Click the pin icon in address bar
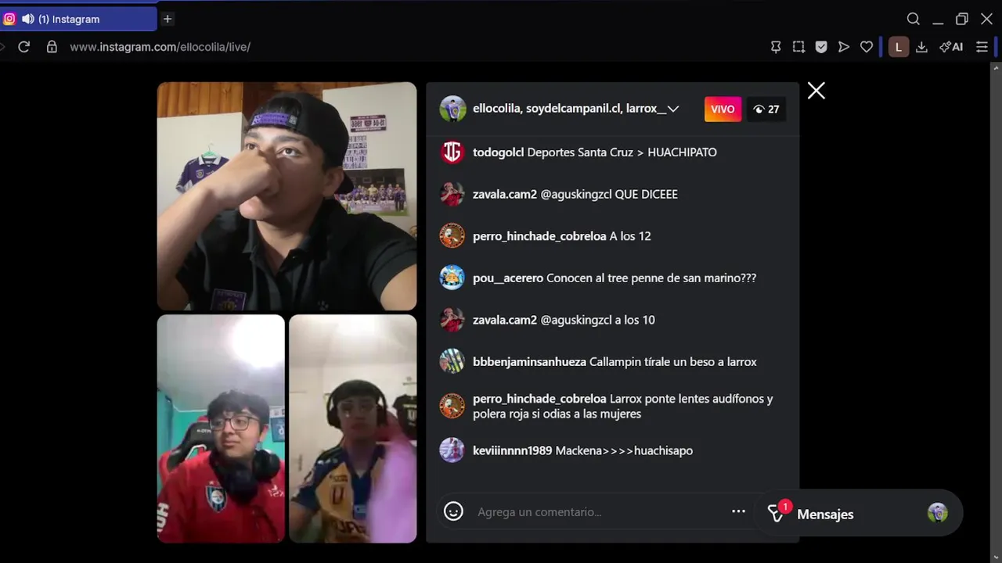Screen dimensions: 1002x563 tap(776, 47)
